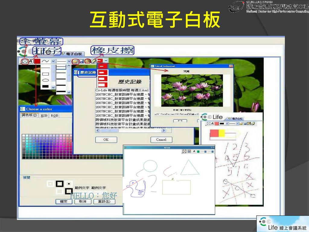Click the thickness list scroll-up arrow

69,66
